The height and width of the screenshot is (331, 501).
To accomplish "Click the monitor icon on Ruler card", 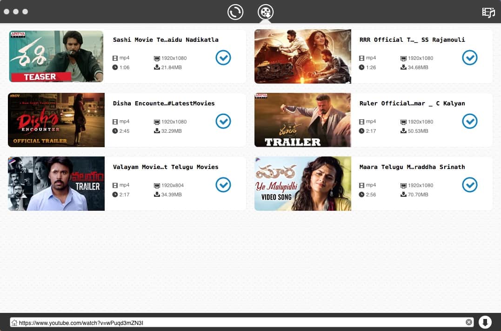I will (404, 122).
